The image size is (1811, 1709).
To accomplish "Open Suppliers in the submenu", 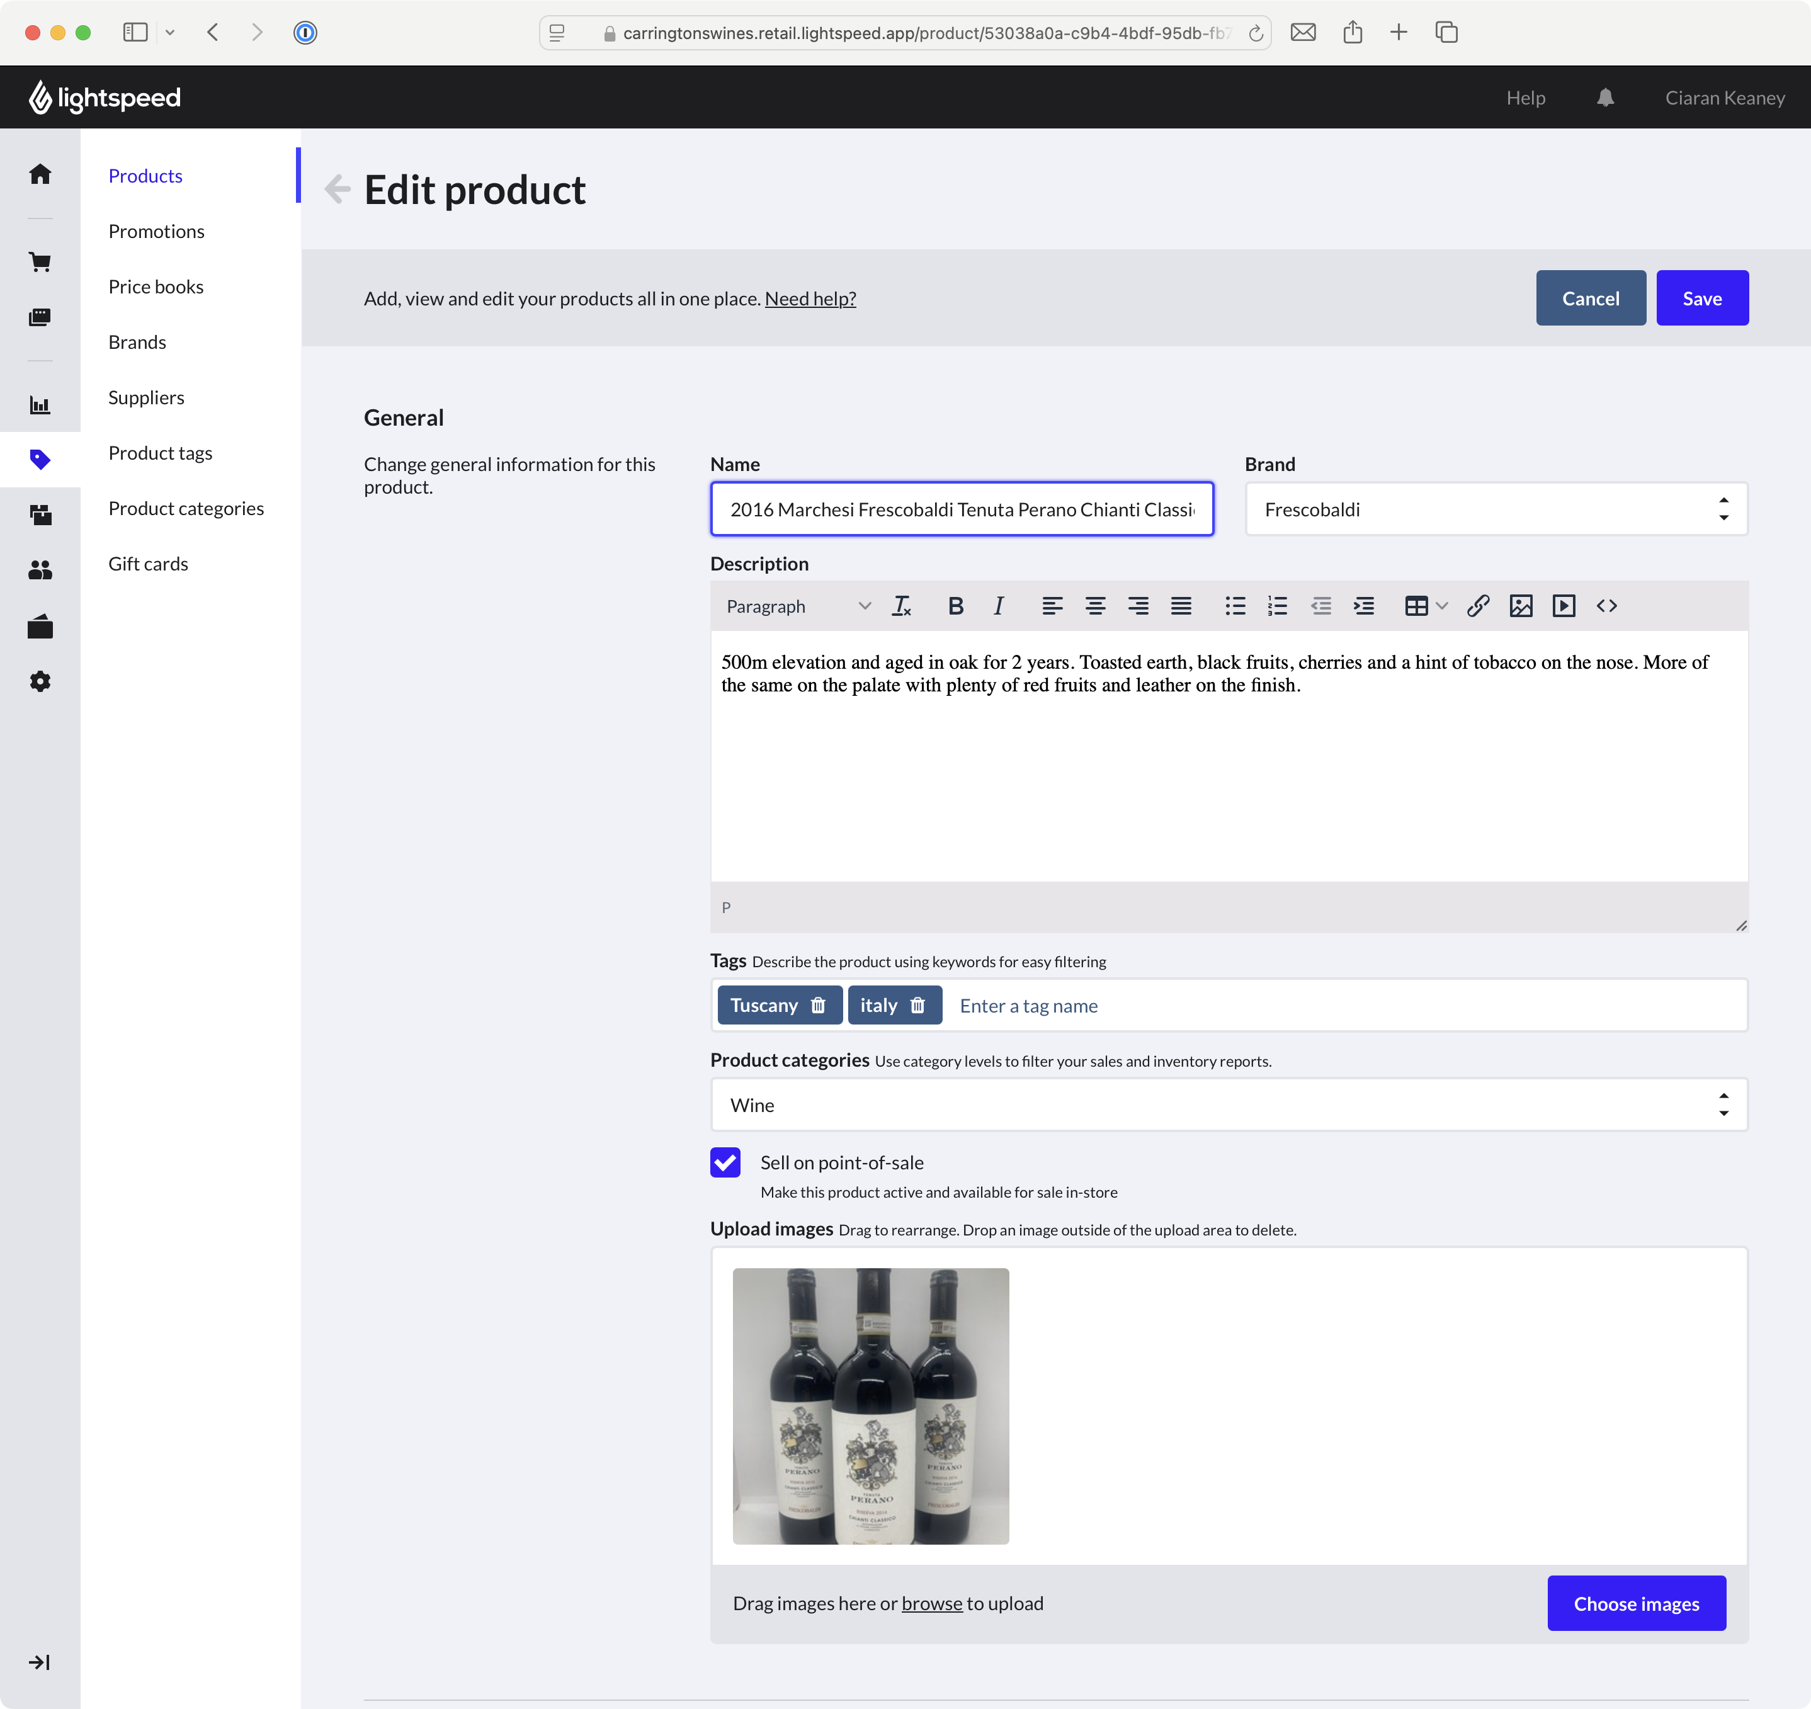I will (x=147, y=397).
